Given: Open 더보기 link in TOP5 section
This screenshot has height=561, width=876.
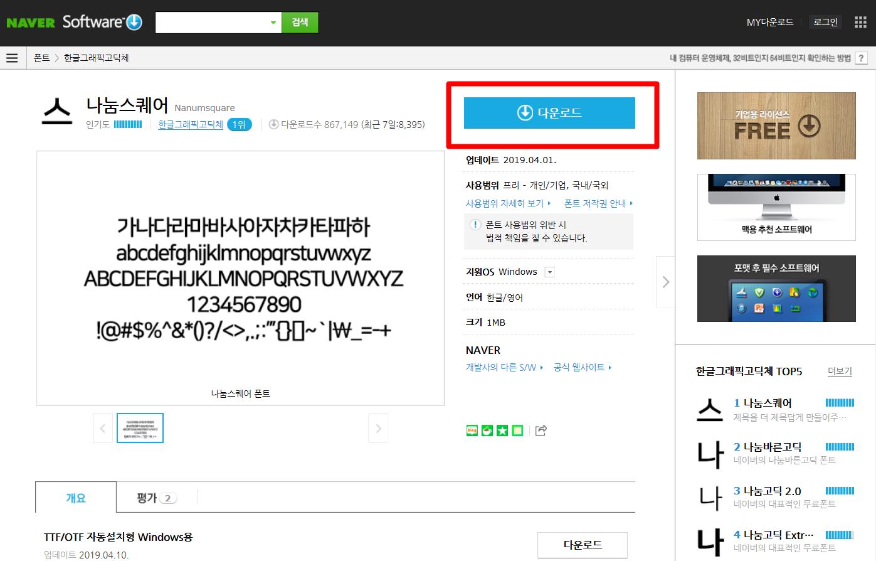Looking at the screenshot, I should pos(840,371).
